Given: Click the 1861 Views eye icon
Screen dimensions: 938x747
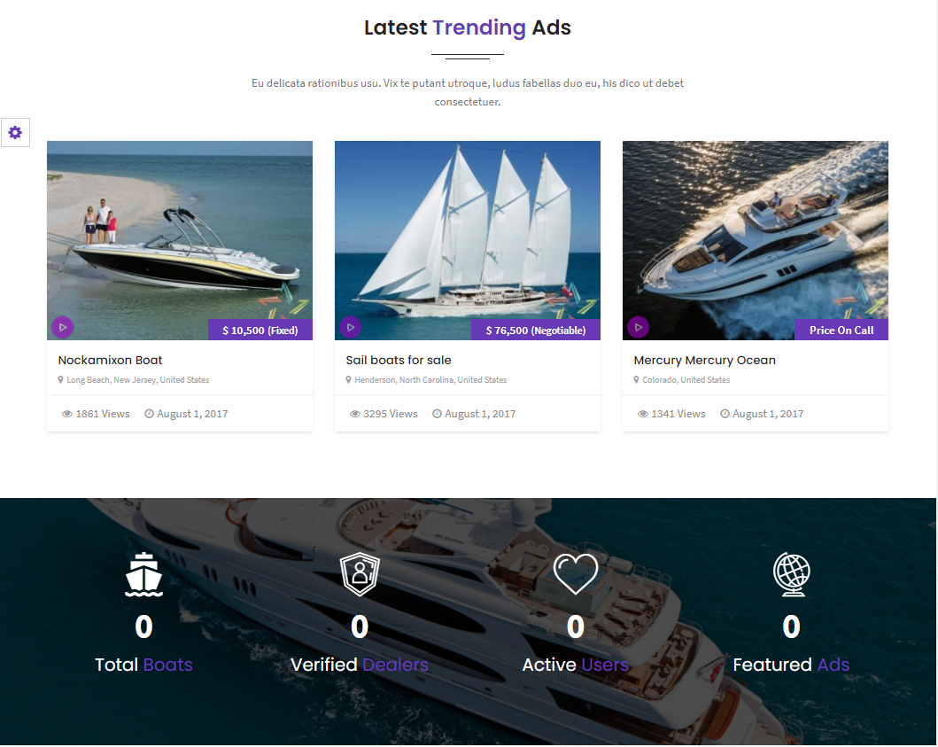Looking at the screenshot, I should [67, 414].
